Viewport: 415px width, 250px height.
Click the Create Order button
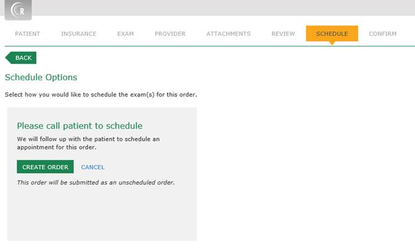pos(45,167)
